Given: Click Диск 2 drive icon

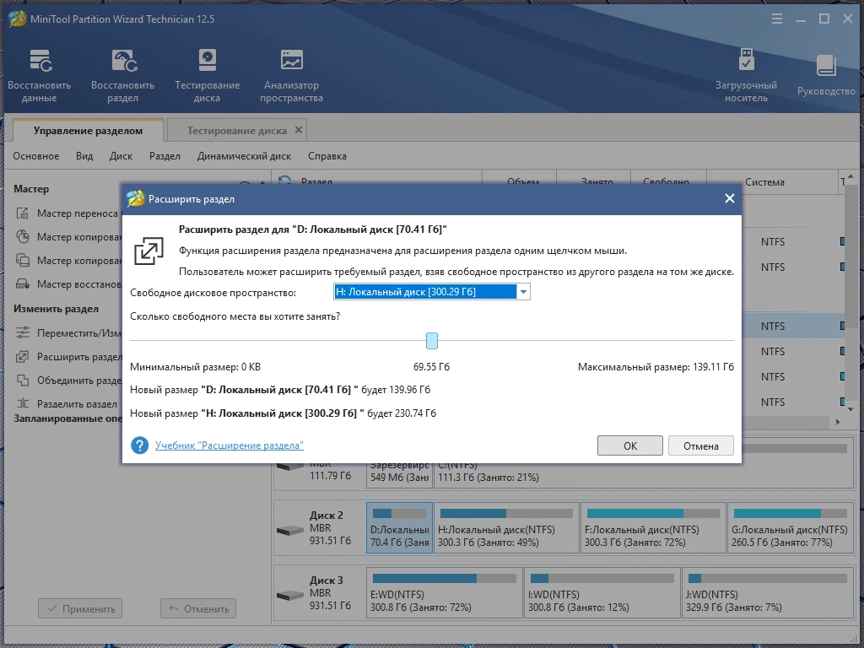Looking at the screenshot, I should tap(290, 530).
